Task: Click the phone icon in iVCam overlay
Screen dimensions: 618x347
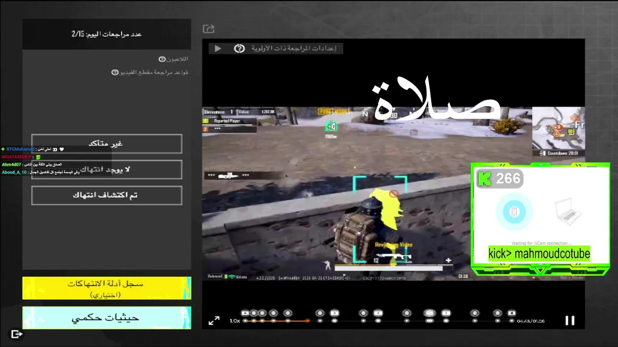Action: coord(514,212)
